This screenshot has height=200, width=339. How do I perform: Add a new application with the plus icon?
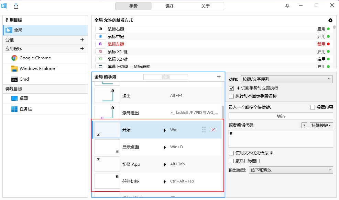click(x=82, y=48)
